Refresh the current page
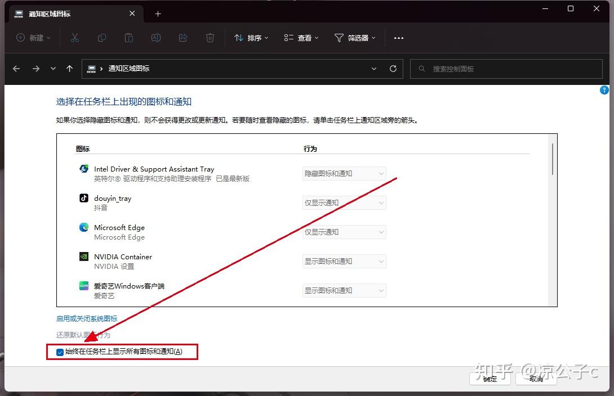614x396 pixels. point(393,69)
